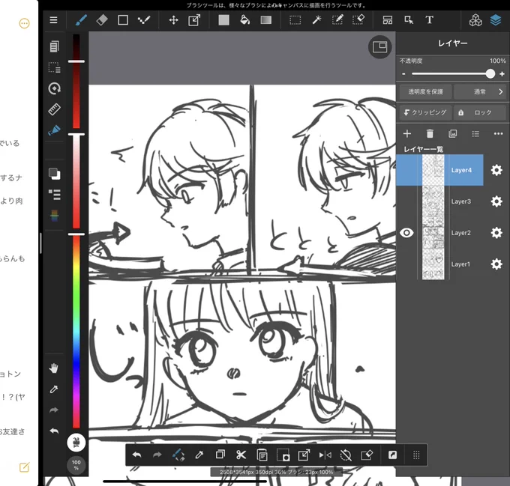This screenshot has width=510, height=486.
Task: Select the rectangular Selection tool
Action: (x=295, y=20)
